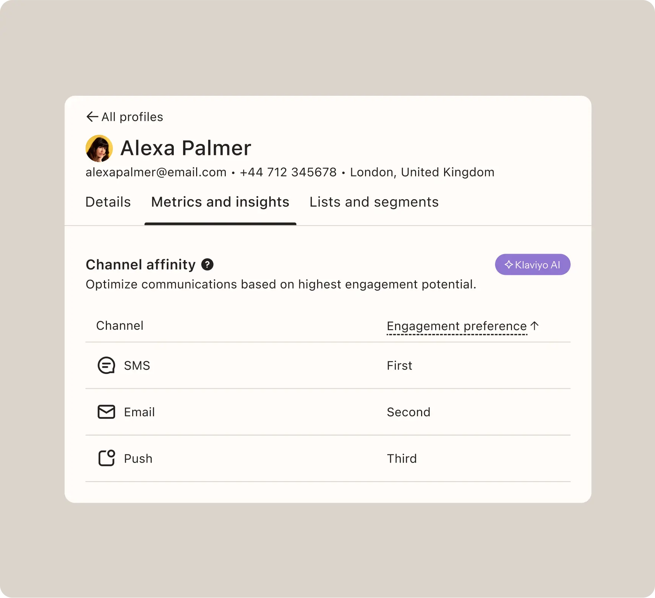Switch to the Details tab
Image resolution: width=655 pixels, height=598 pixels.
[x=108, y=202]
